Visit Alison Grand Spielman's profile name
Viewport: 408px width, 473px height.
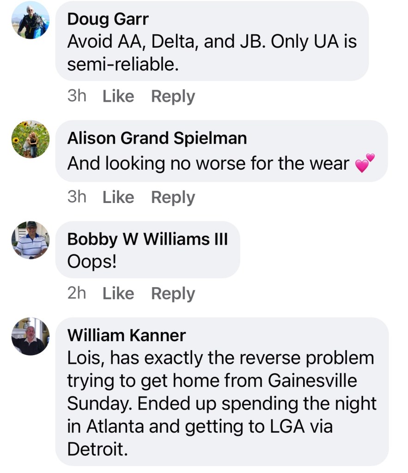157,138
